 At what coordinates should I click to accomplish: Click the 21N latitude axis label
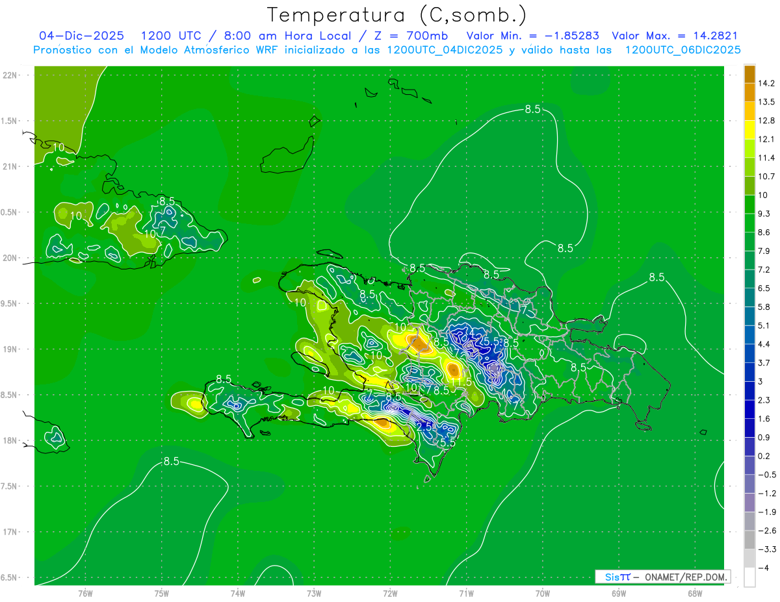[10, 166]
